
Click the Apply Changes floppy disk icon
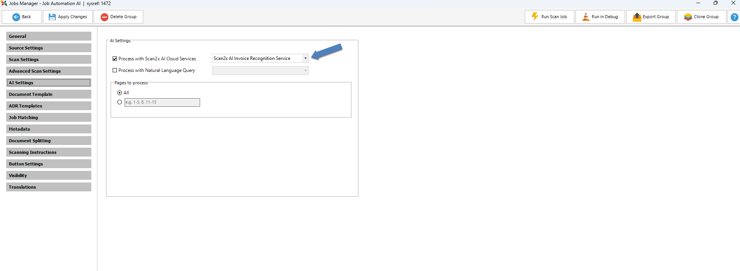pos(52,17)
